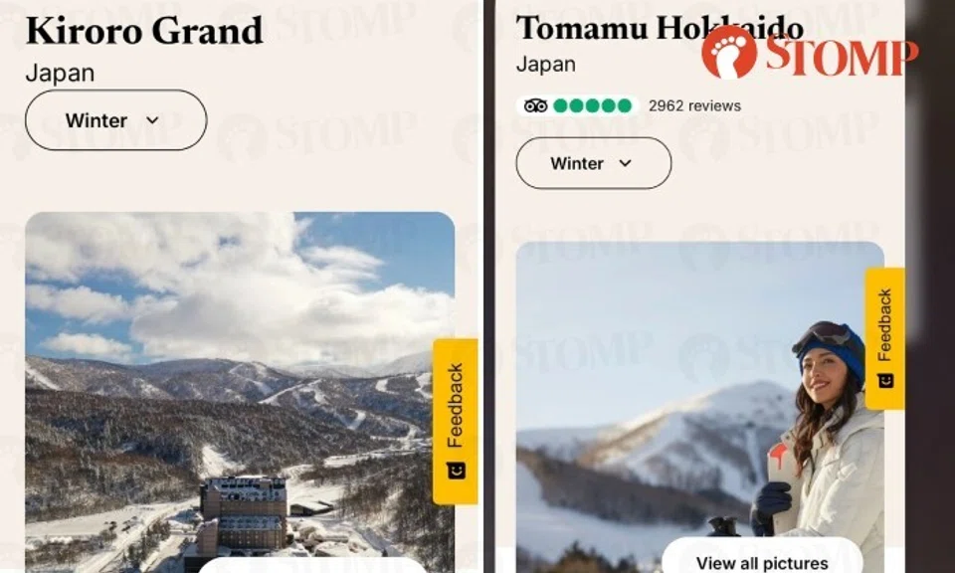Screen dimensions: 955x573
Task: Click the Kiroro Grand heading
Action: point(144,31)
